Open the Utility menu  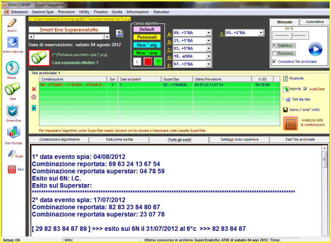pyautogui.click(x=84, y=12)
